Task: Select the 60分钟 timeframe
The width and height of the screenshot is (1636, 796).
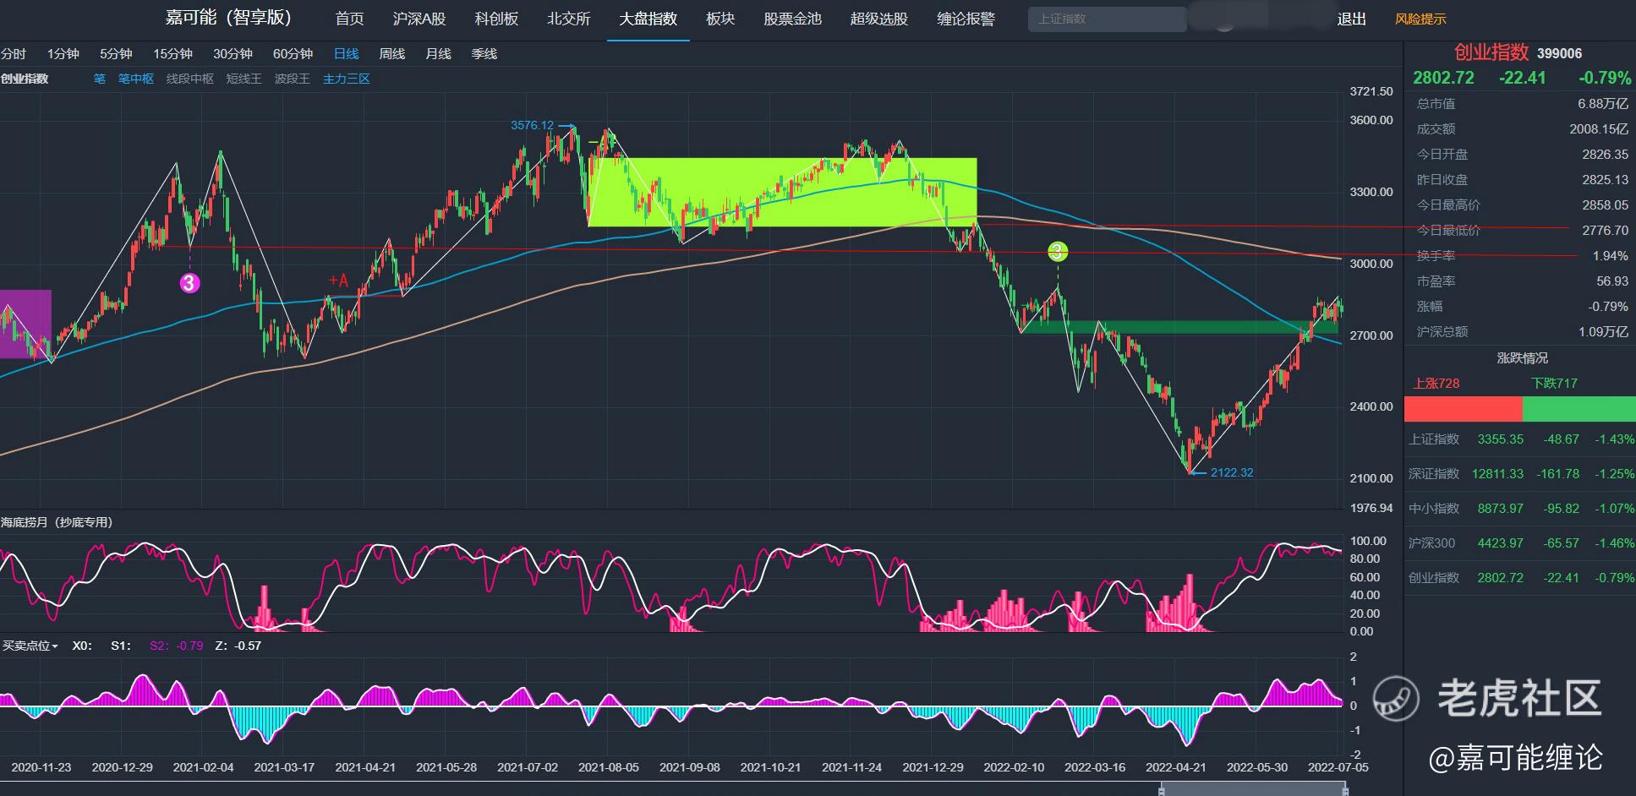Action: click(x=293, y=53)
